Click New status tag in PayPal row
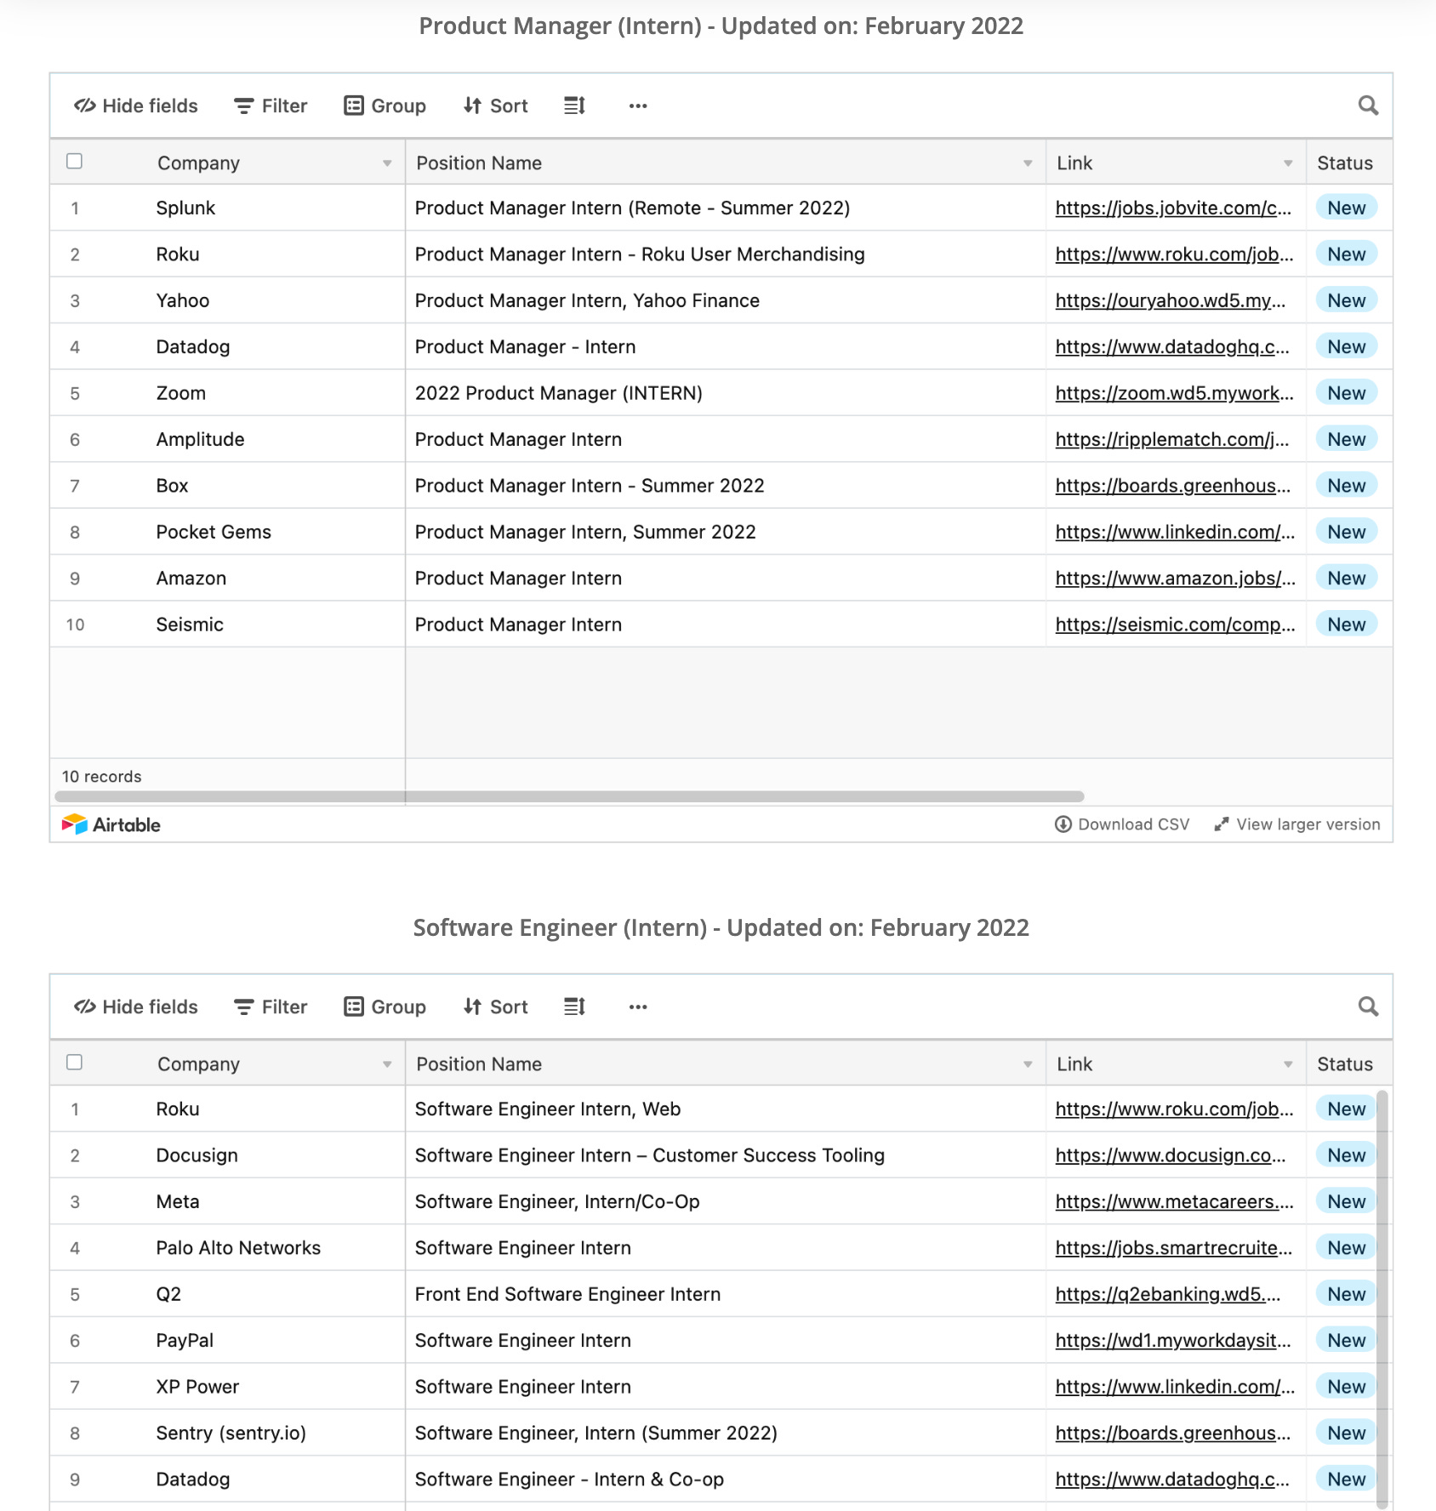The image size is (1436, 1511). pos(1347,1341)
